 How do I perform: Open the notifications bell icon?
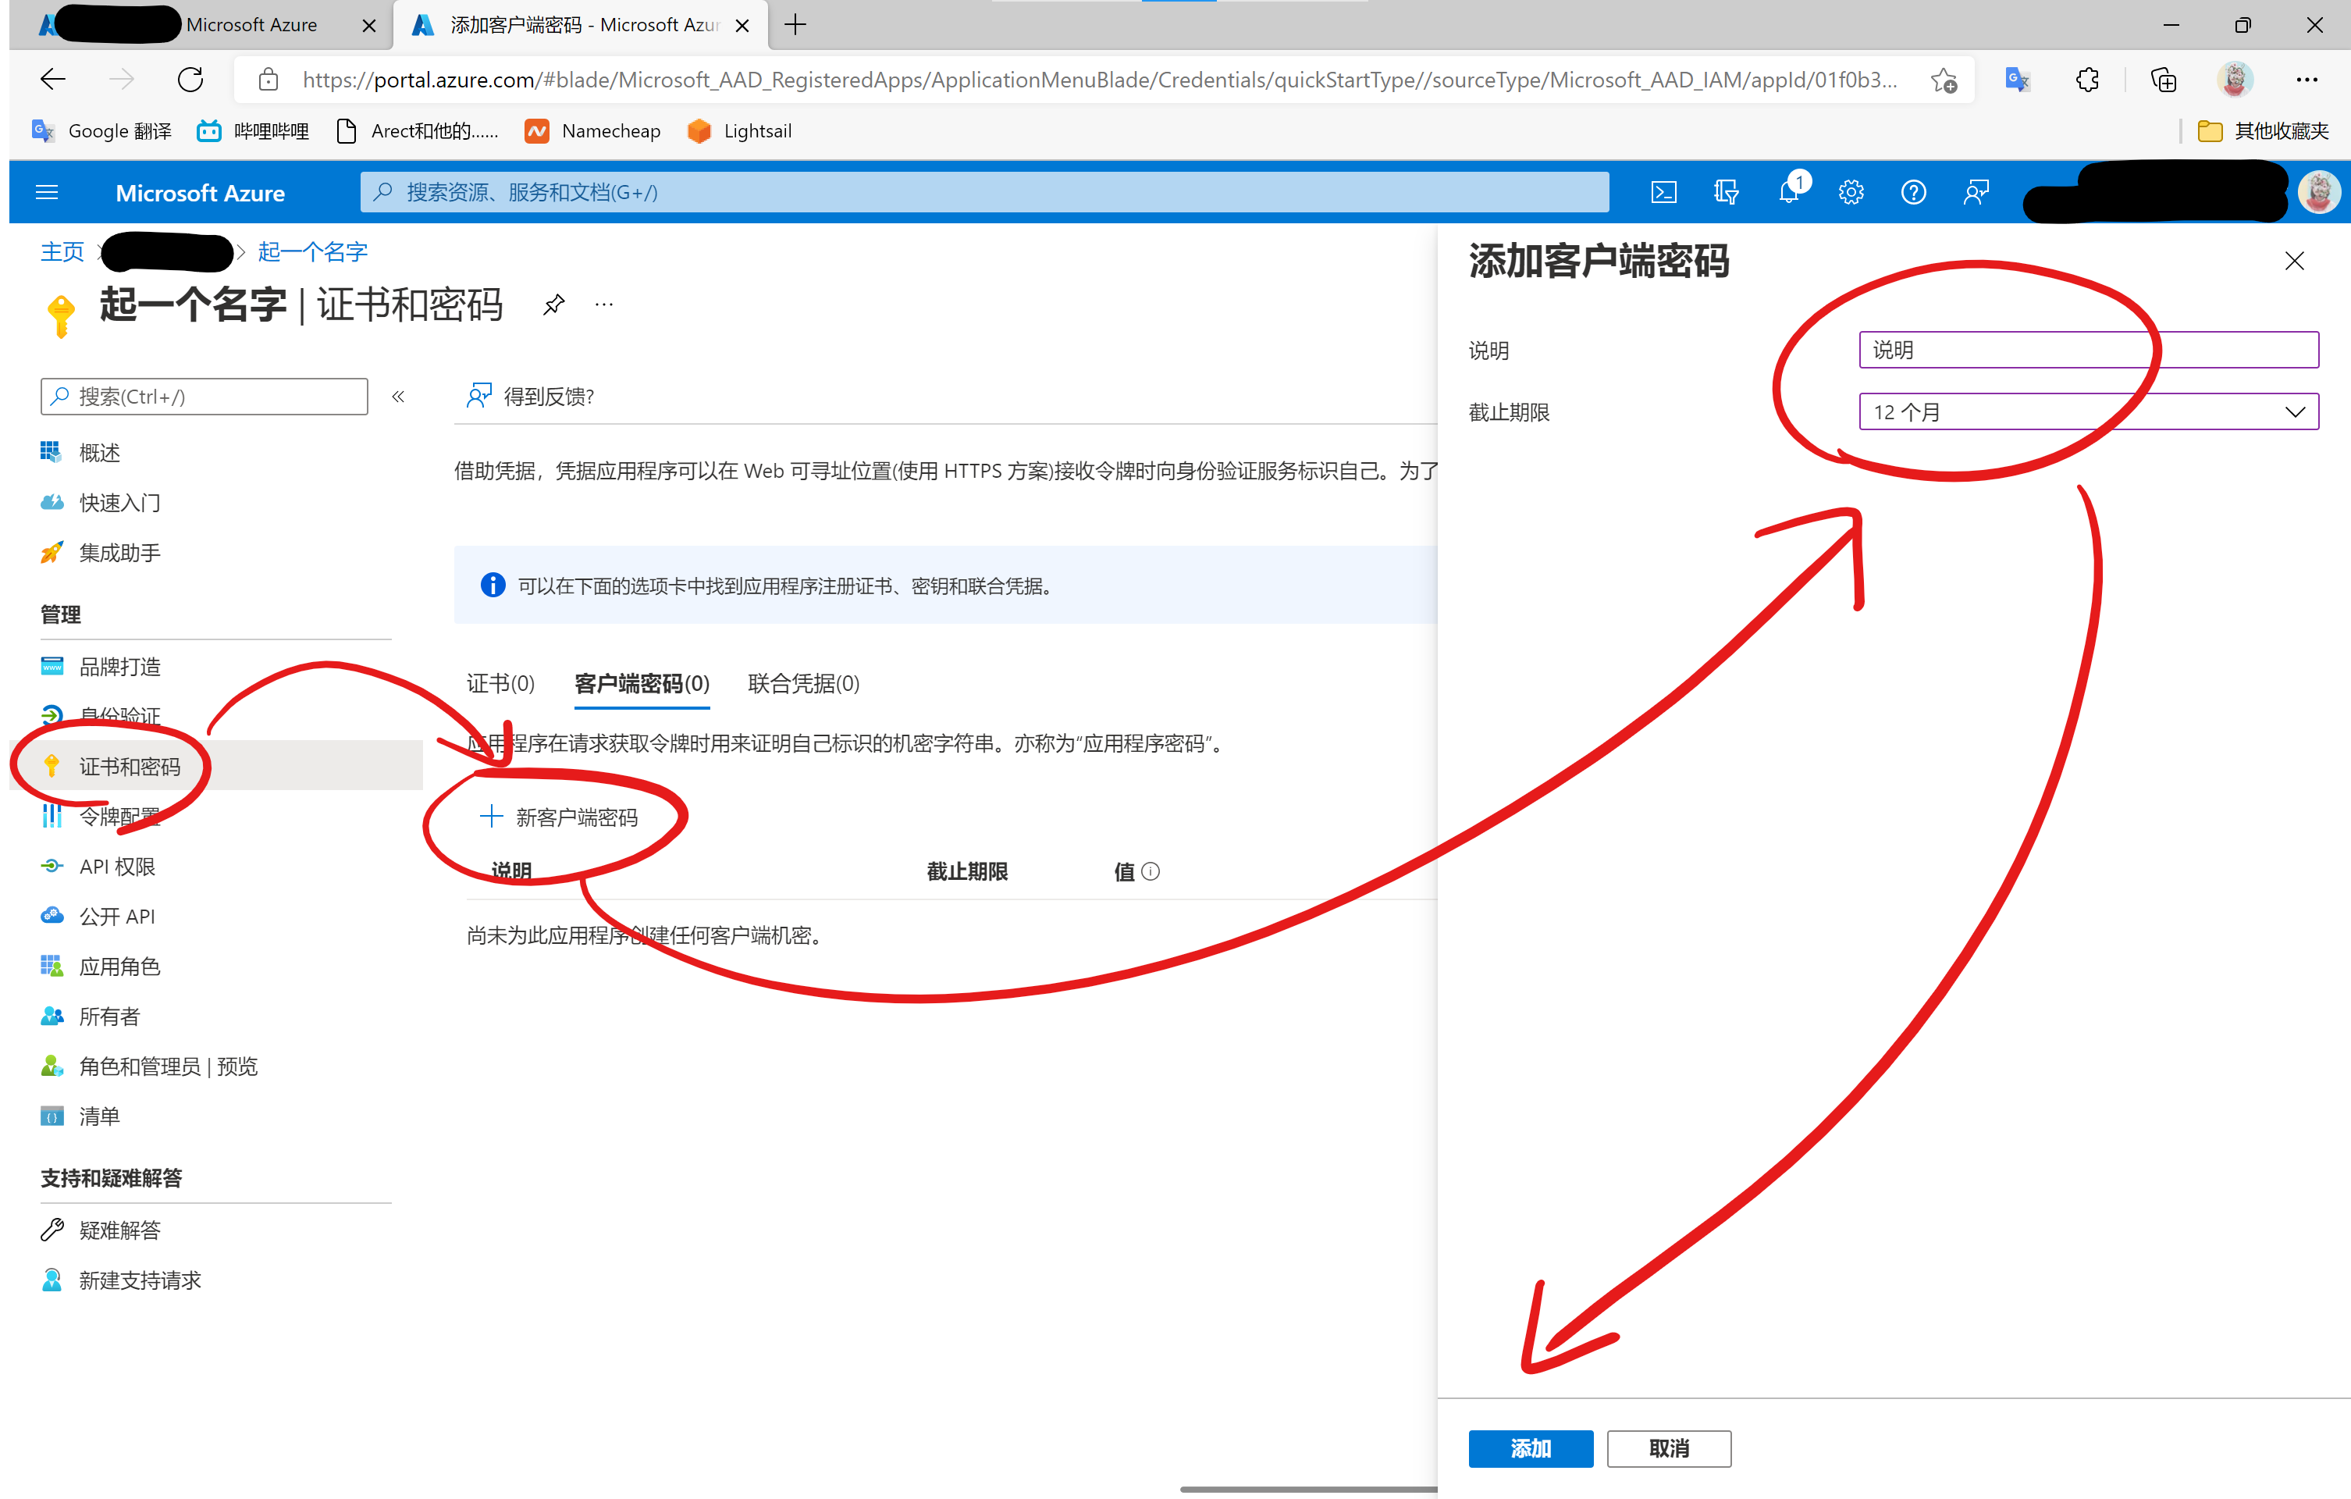pyautogui.click(x=1787, y=192)
